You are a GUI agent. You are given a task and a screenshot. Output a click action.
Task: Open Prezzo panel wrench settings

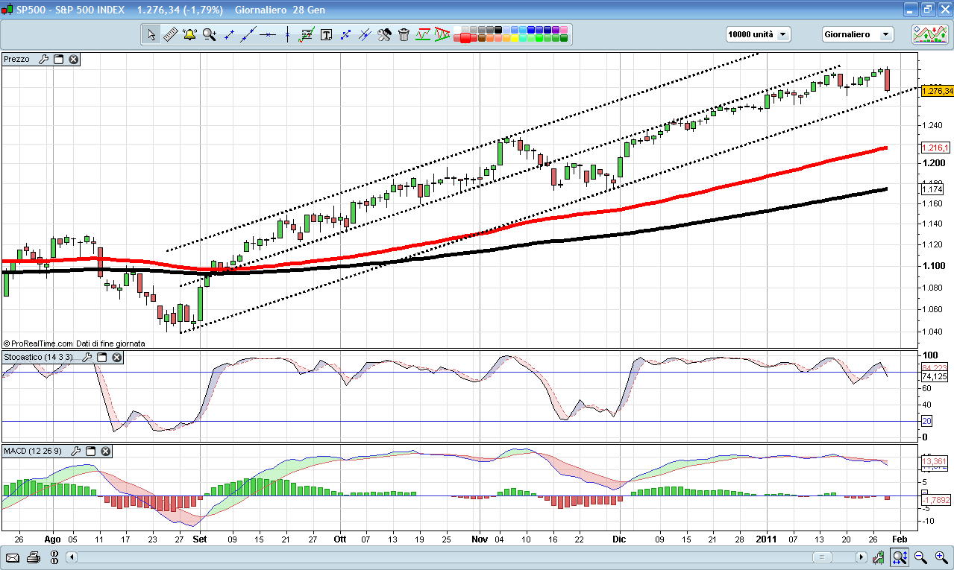point(43,59)
